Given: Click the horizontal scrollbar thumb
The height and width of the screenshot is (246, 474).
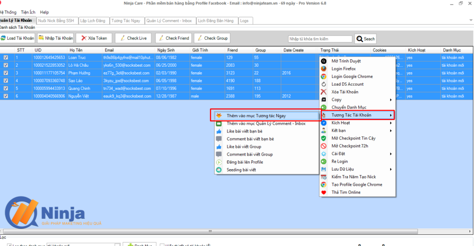Looking at the screenshot, I should click(210, 231).
